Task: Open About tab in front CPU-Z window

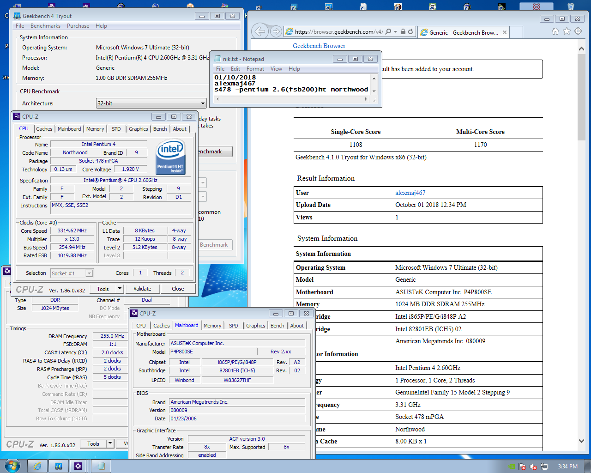Action: click(180, 129)
